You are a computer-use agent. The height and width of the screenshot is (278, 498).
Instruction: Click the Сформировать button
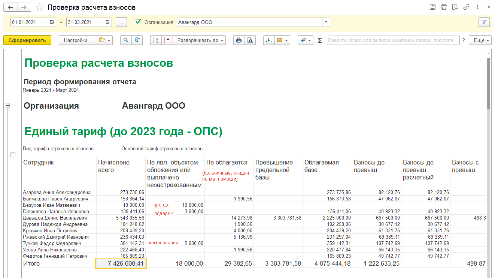coord(27,40)
